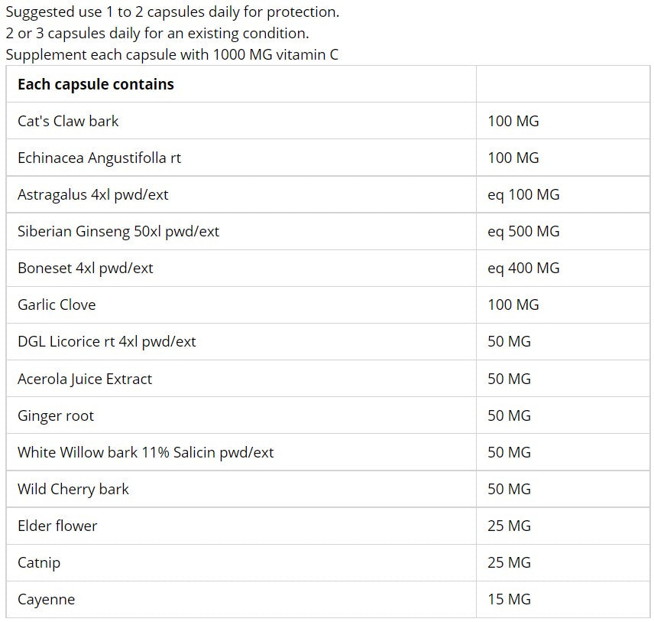654x622 pixels.
Task: Click the Elder flower ingredient cell
Action: [x=57, y=526]
